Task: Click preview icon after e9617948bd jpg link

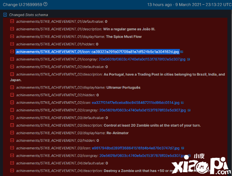Action: tap(183, 148)
